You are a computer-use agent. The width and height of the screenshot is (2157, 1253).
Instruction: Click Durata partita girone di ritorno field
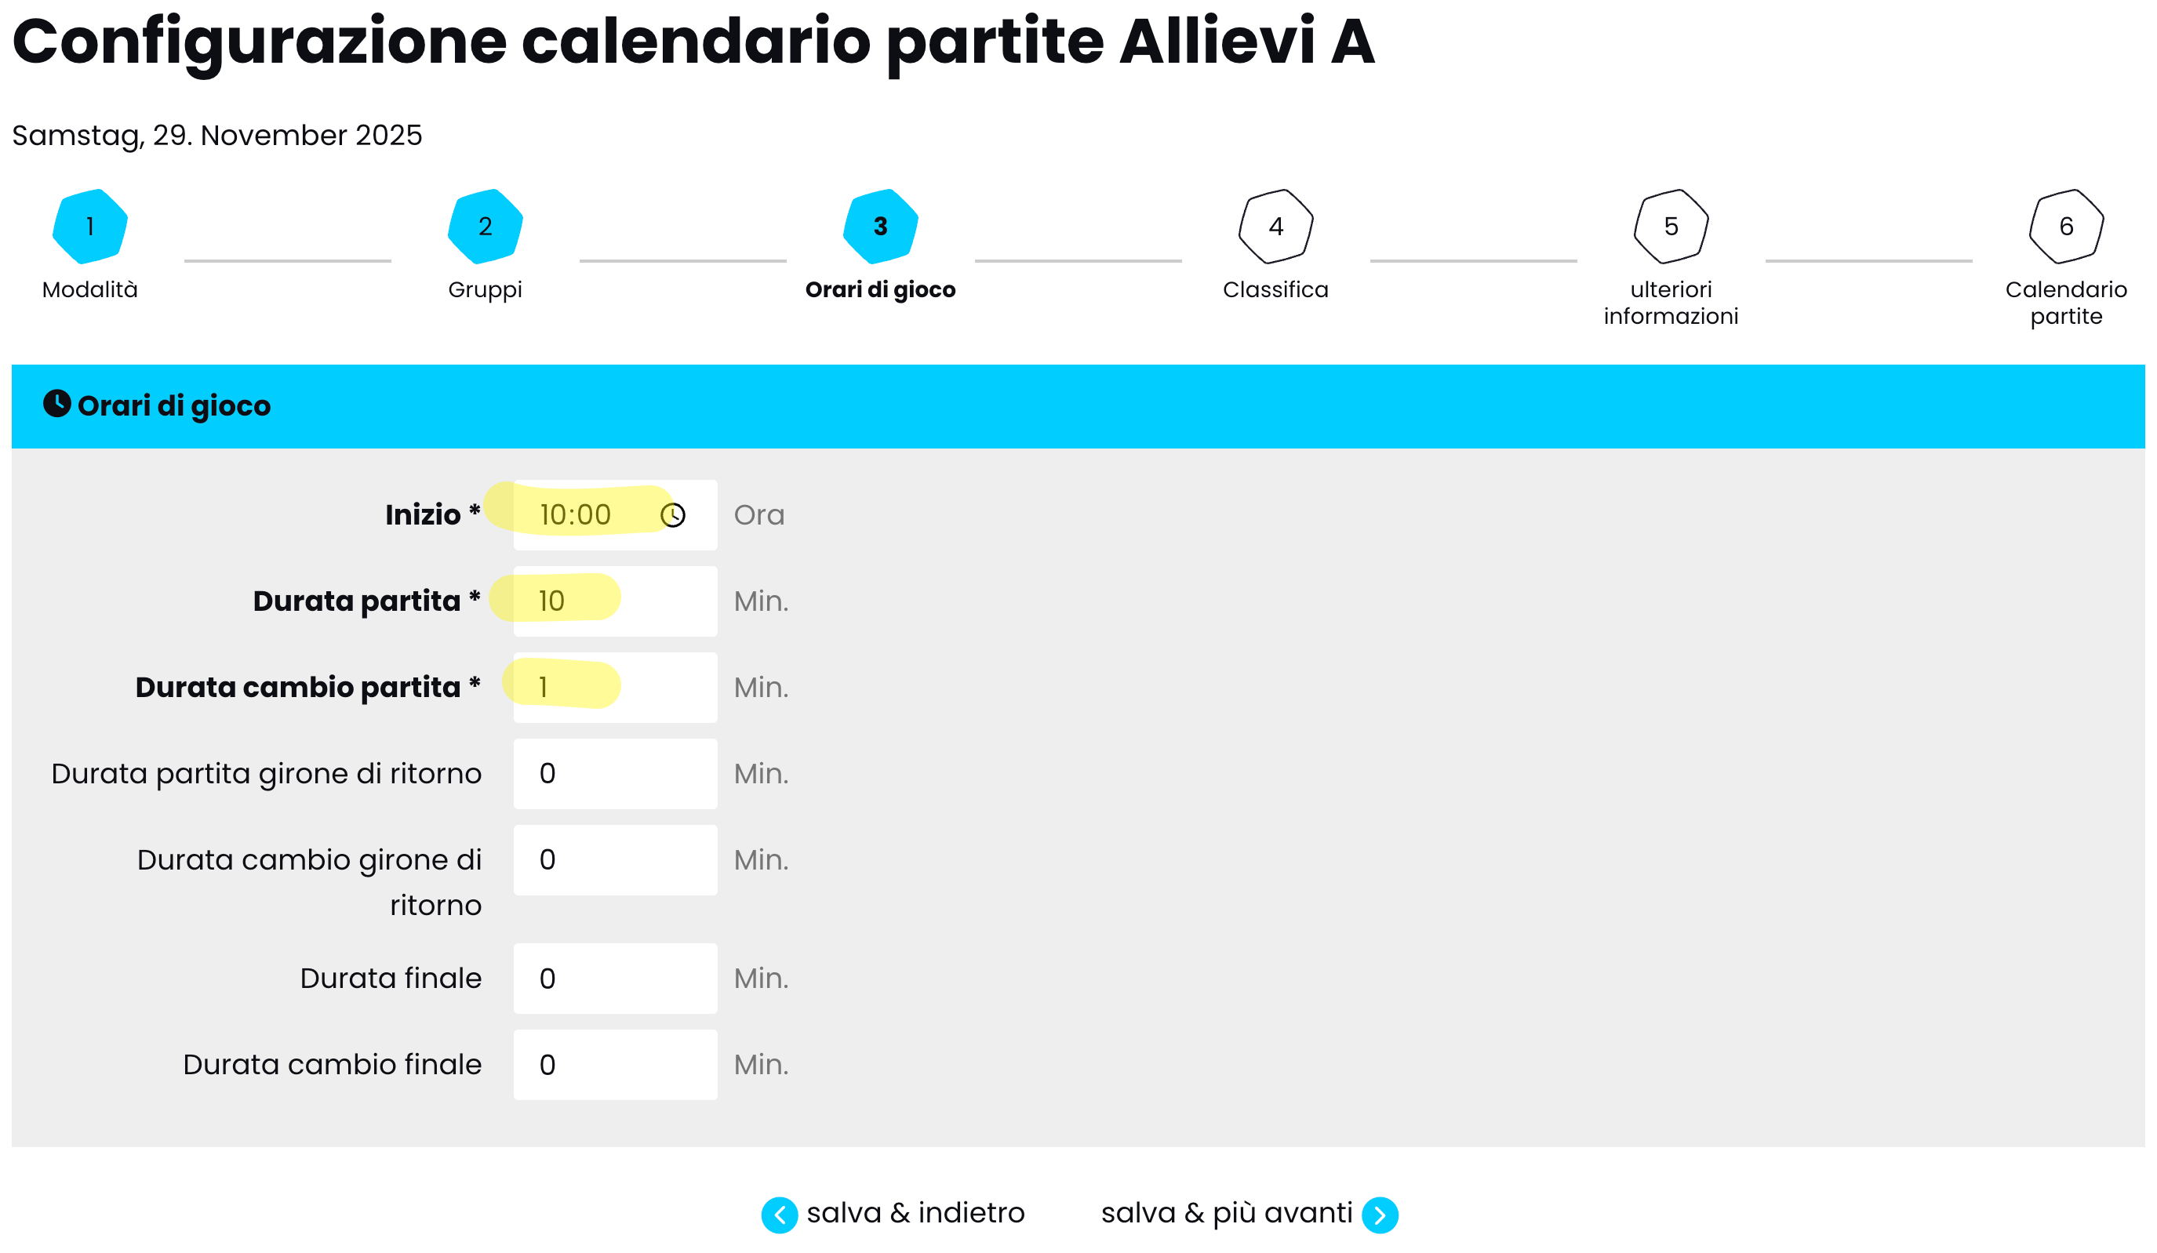pos(615,774)
